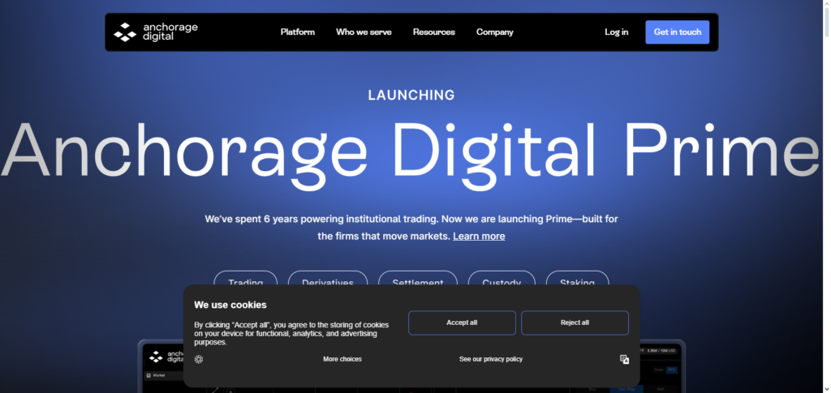Open See our privacy policy link
The image size is (831, 393).
(x=491, y=359)
